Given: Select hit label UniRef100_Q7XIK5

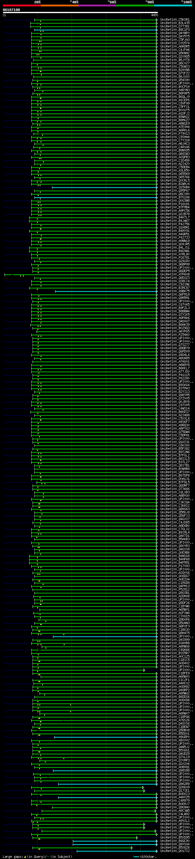Looking at the screenshot, I should [175, 315].
